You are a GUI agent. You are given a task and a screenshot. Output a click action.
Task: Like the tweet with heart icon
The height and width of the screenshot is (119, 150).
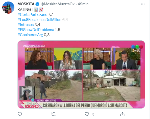pyautogui.click(x=87, y=114)
